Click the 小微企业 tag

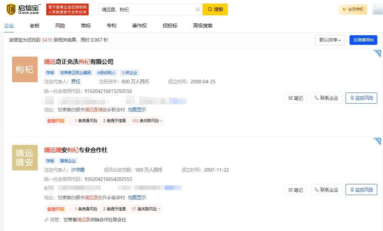[130, 73]
